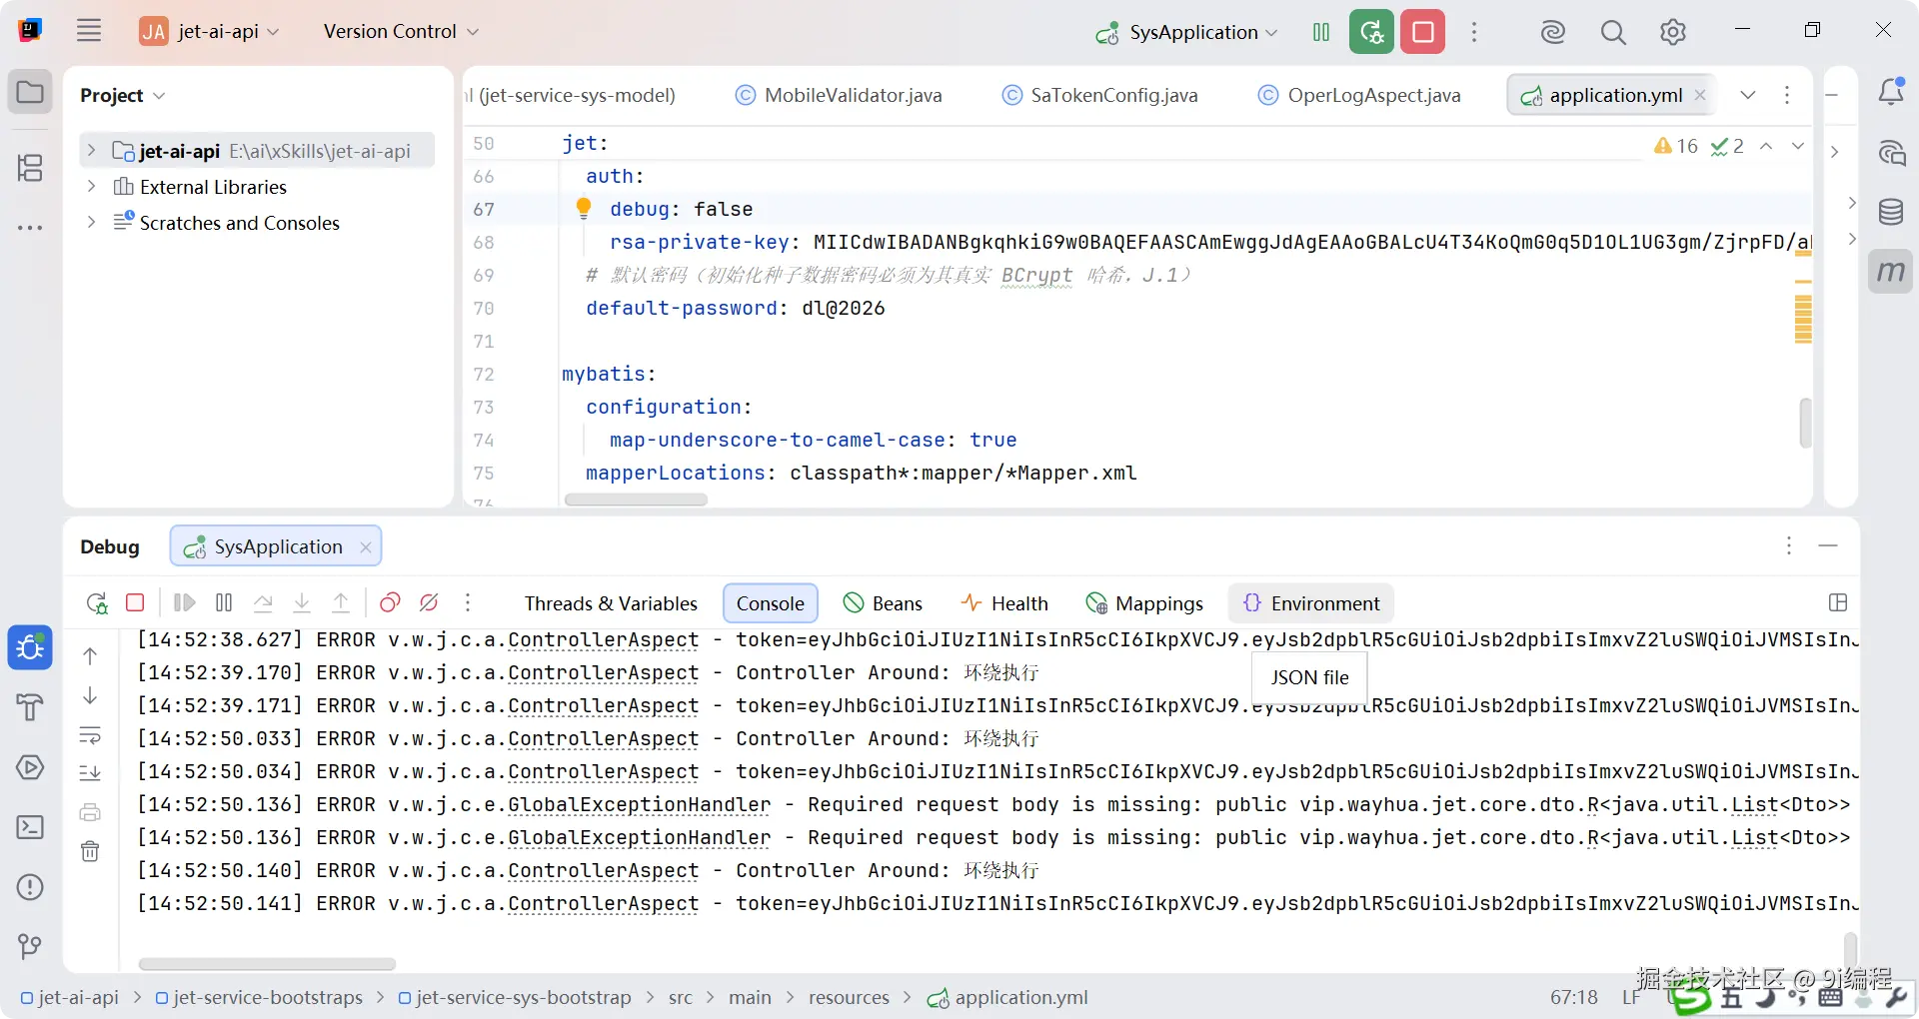Open the Health tab
This screenshot has width=1919, height=1019.
coord(1004,603)
